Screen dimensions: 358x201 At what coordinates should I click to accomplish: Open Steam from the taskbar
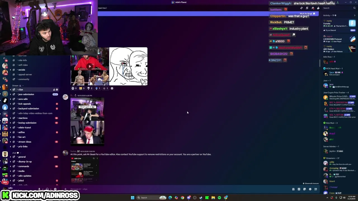pyautogui.click(x=201, y=198)
